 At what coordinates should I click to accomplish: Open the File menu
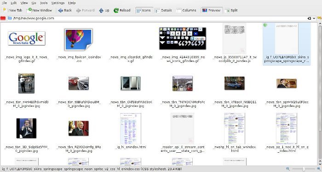tap(4, 3)
